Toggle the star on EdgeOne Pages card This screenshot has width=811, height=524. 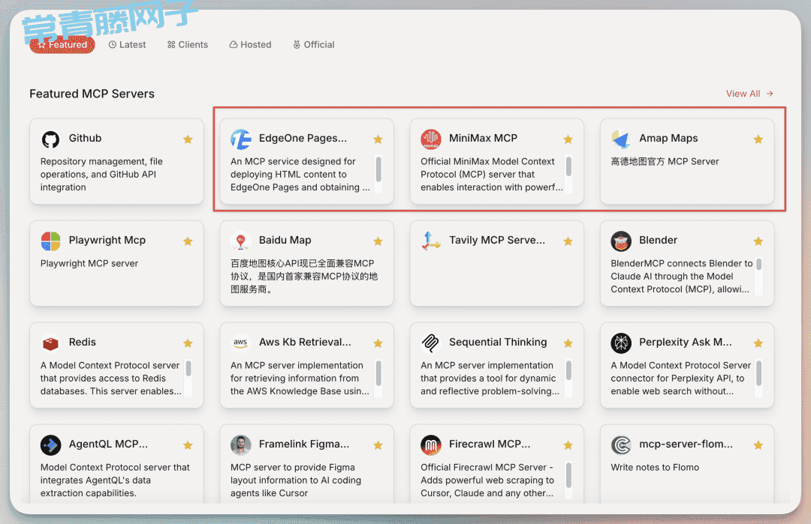click(378, 139)
